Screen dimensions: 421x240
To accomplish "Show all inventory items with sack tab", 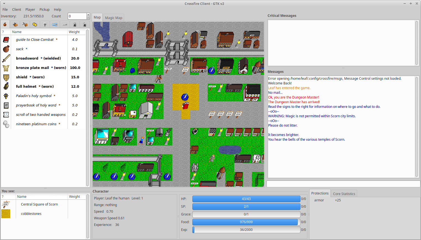I will pos(5,25).
